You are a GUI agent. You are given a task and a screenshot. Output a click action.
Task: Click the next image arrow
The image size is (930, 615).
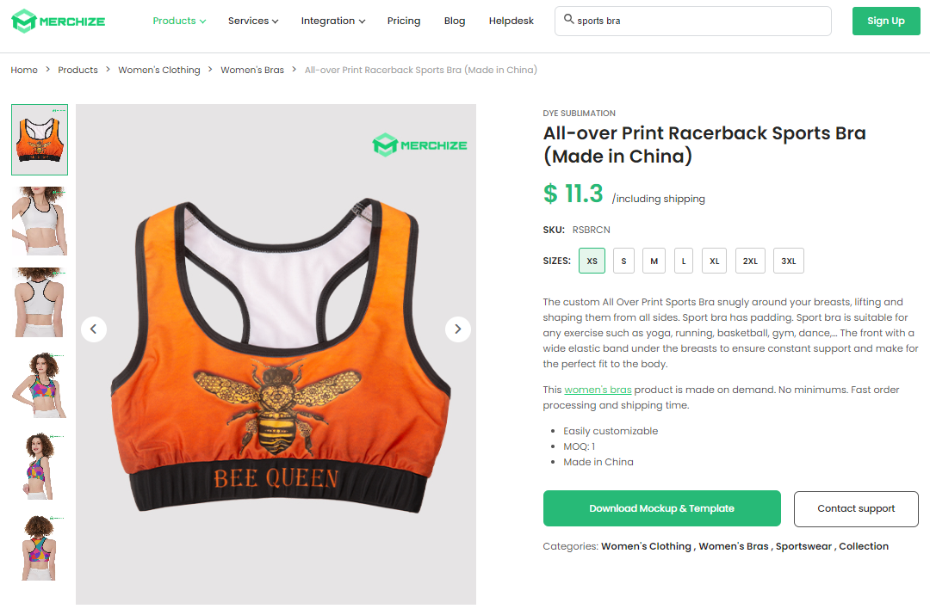click(x=457, y=329)
